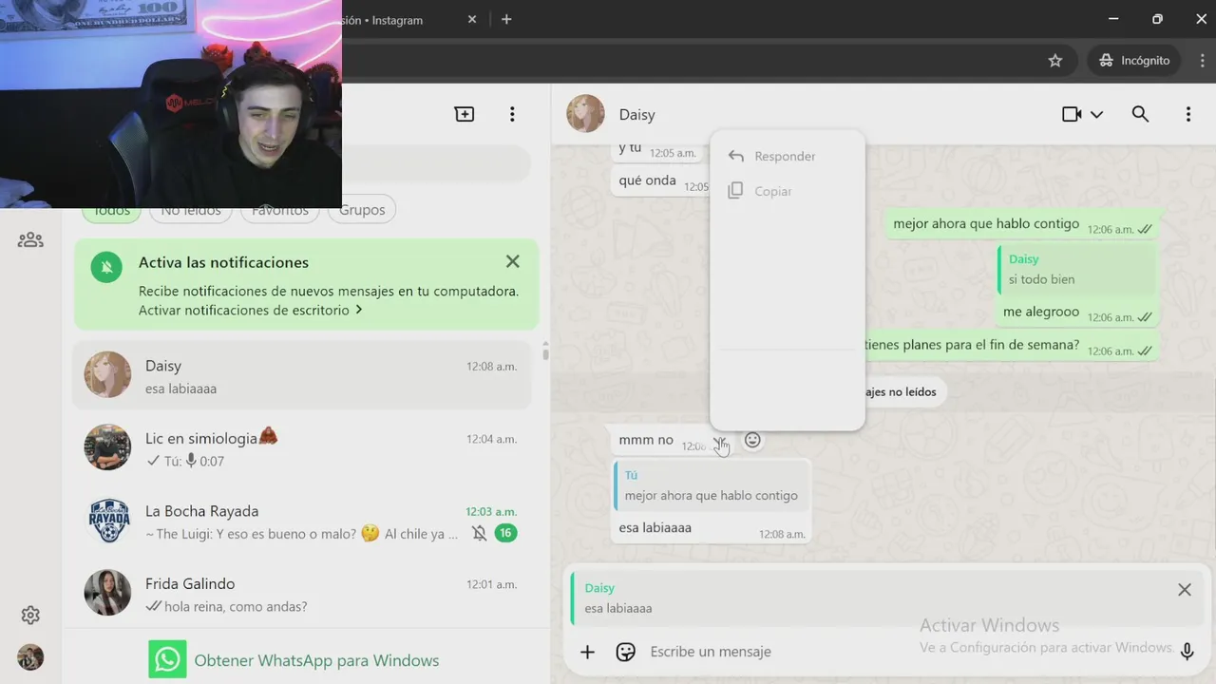
Task: Open WhatsApp settings gear
Action: pyautogui.click(x=30, y=616)
